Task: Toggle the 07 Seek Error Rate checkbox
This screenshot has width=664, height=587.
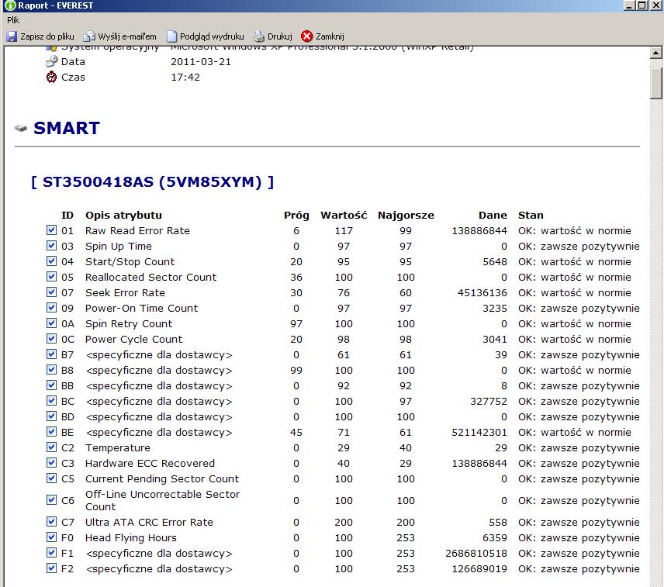Action: pyautogui.click(x=51, y=292)
